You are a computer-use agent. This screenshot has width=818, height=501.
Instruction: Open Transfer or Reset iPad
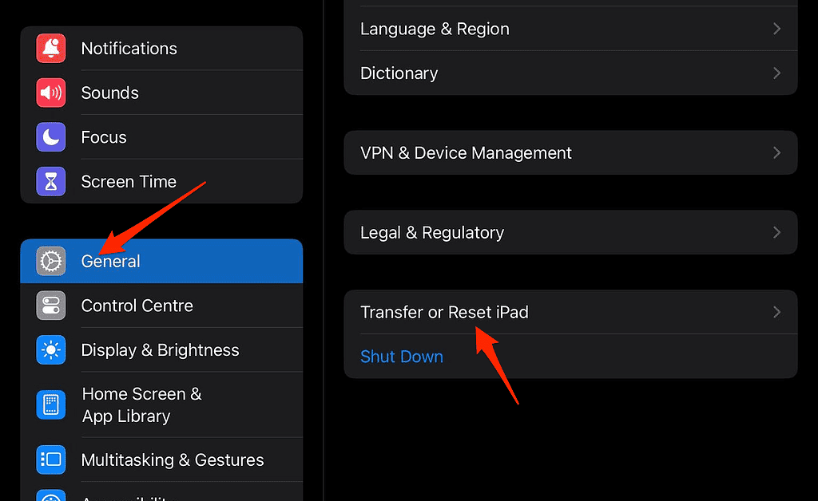[x=570, y=312]
